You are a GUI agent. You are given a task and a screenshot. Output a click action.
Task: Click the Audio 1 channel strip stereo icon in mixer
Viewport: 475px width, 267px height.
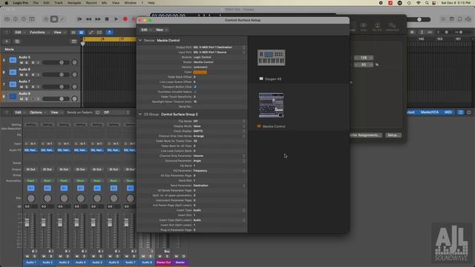click(31, 188)
